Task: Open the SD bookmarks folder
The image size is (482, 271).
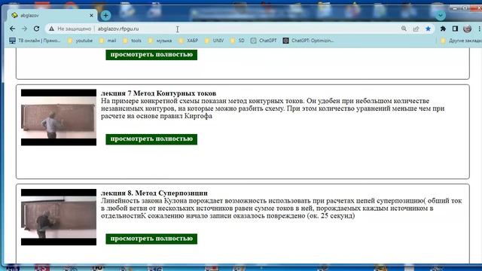Action: 238,41
